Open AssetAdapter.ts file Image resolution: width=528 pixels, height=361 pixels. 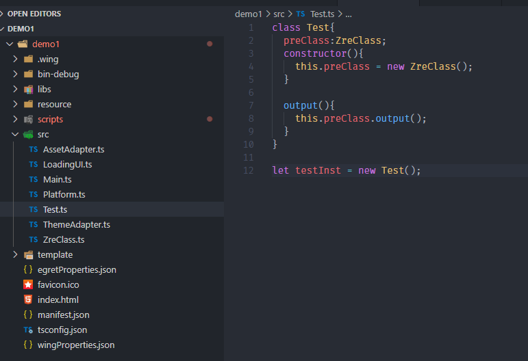74,149
